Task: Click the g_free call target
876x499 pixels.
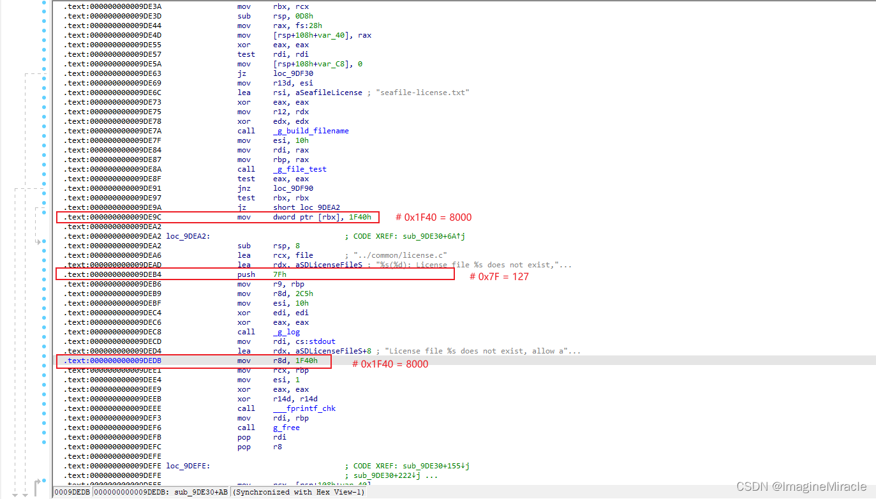Action: [x=286, y=428]
